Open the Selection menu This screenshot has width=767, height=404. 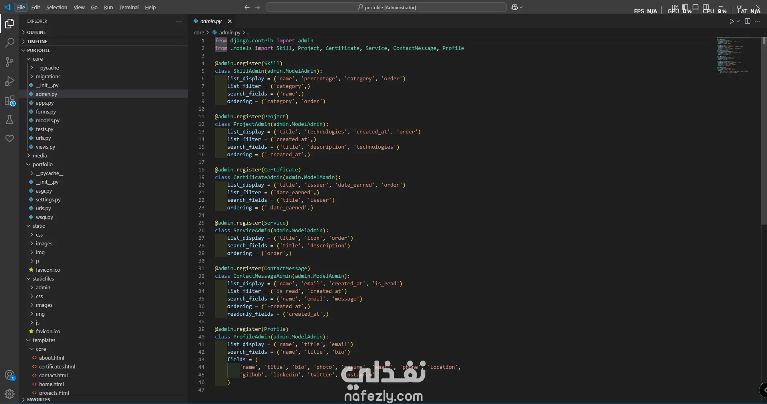(x=57, y=7)
